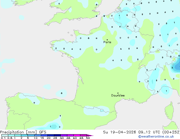The width and height of the screenshot is (180, 139).
Task: Click the 45 legend scale value
Action: [x=81, y=138]
